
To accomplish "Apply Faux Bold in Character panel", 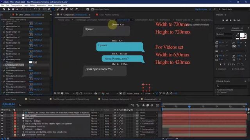I will pyautogui.click(x=220, y=65).
